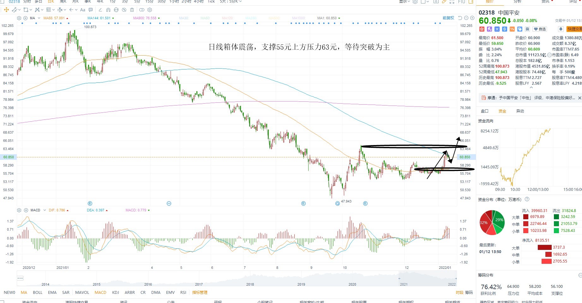
Task: Toggle the magnet snap tool
Action: click(x=108, y=10)
